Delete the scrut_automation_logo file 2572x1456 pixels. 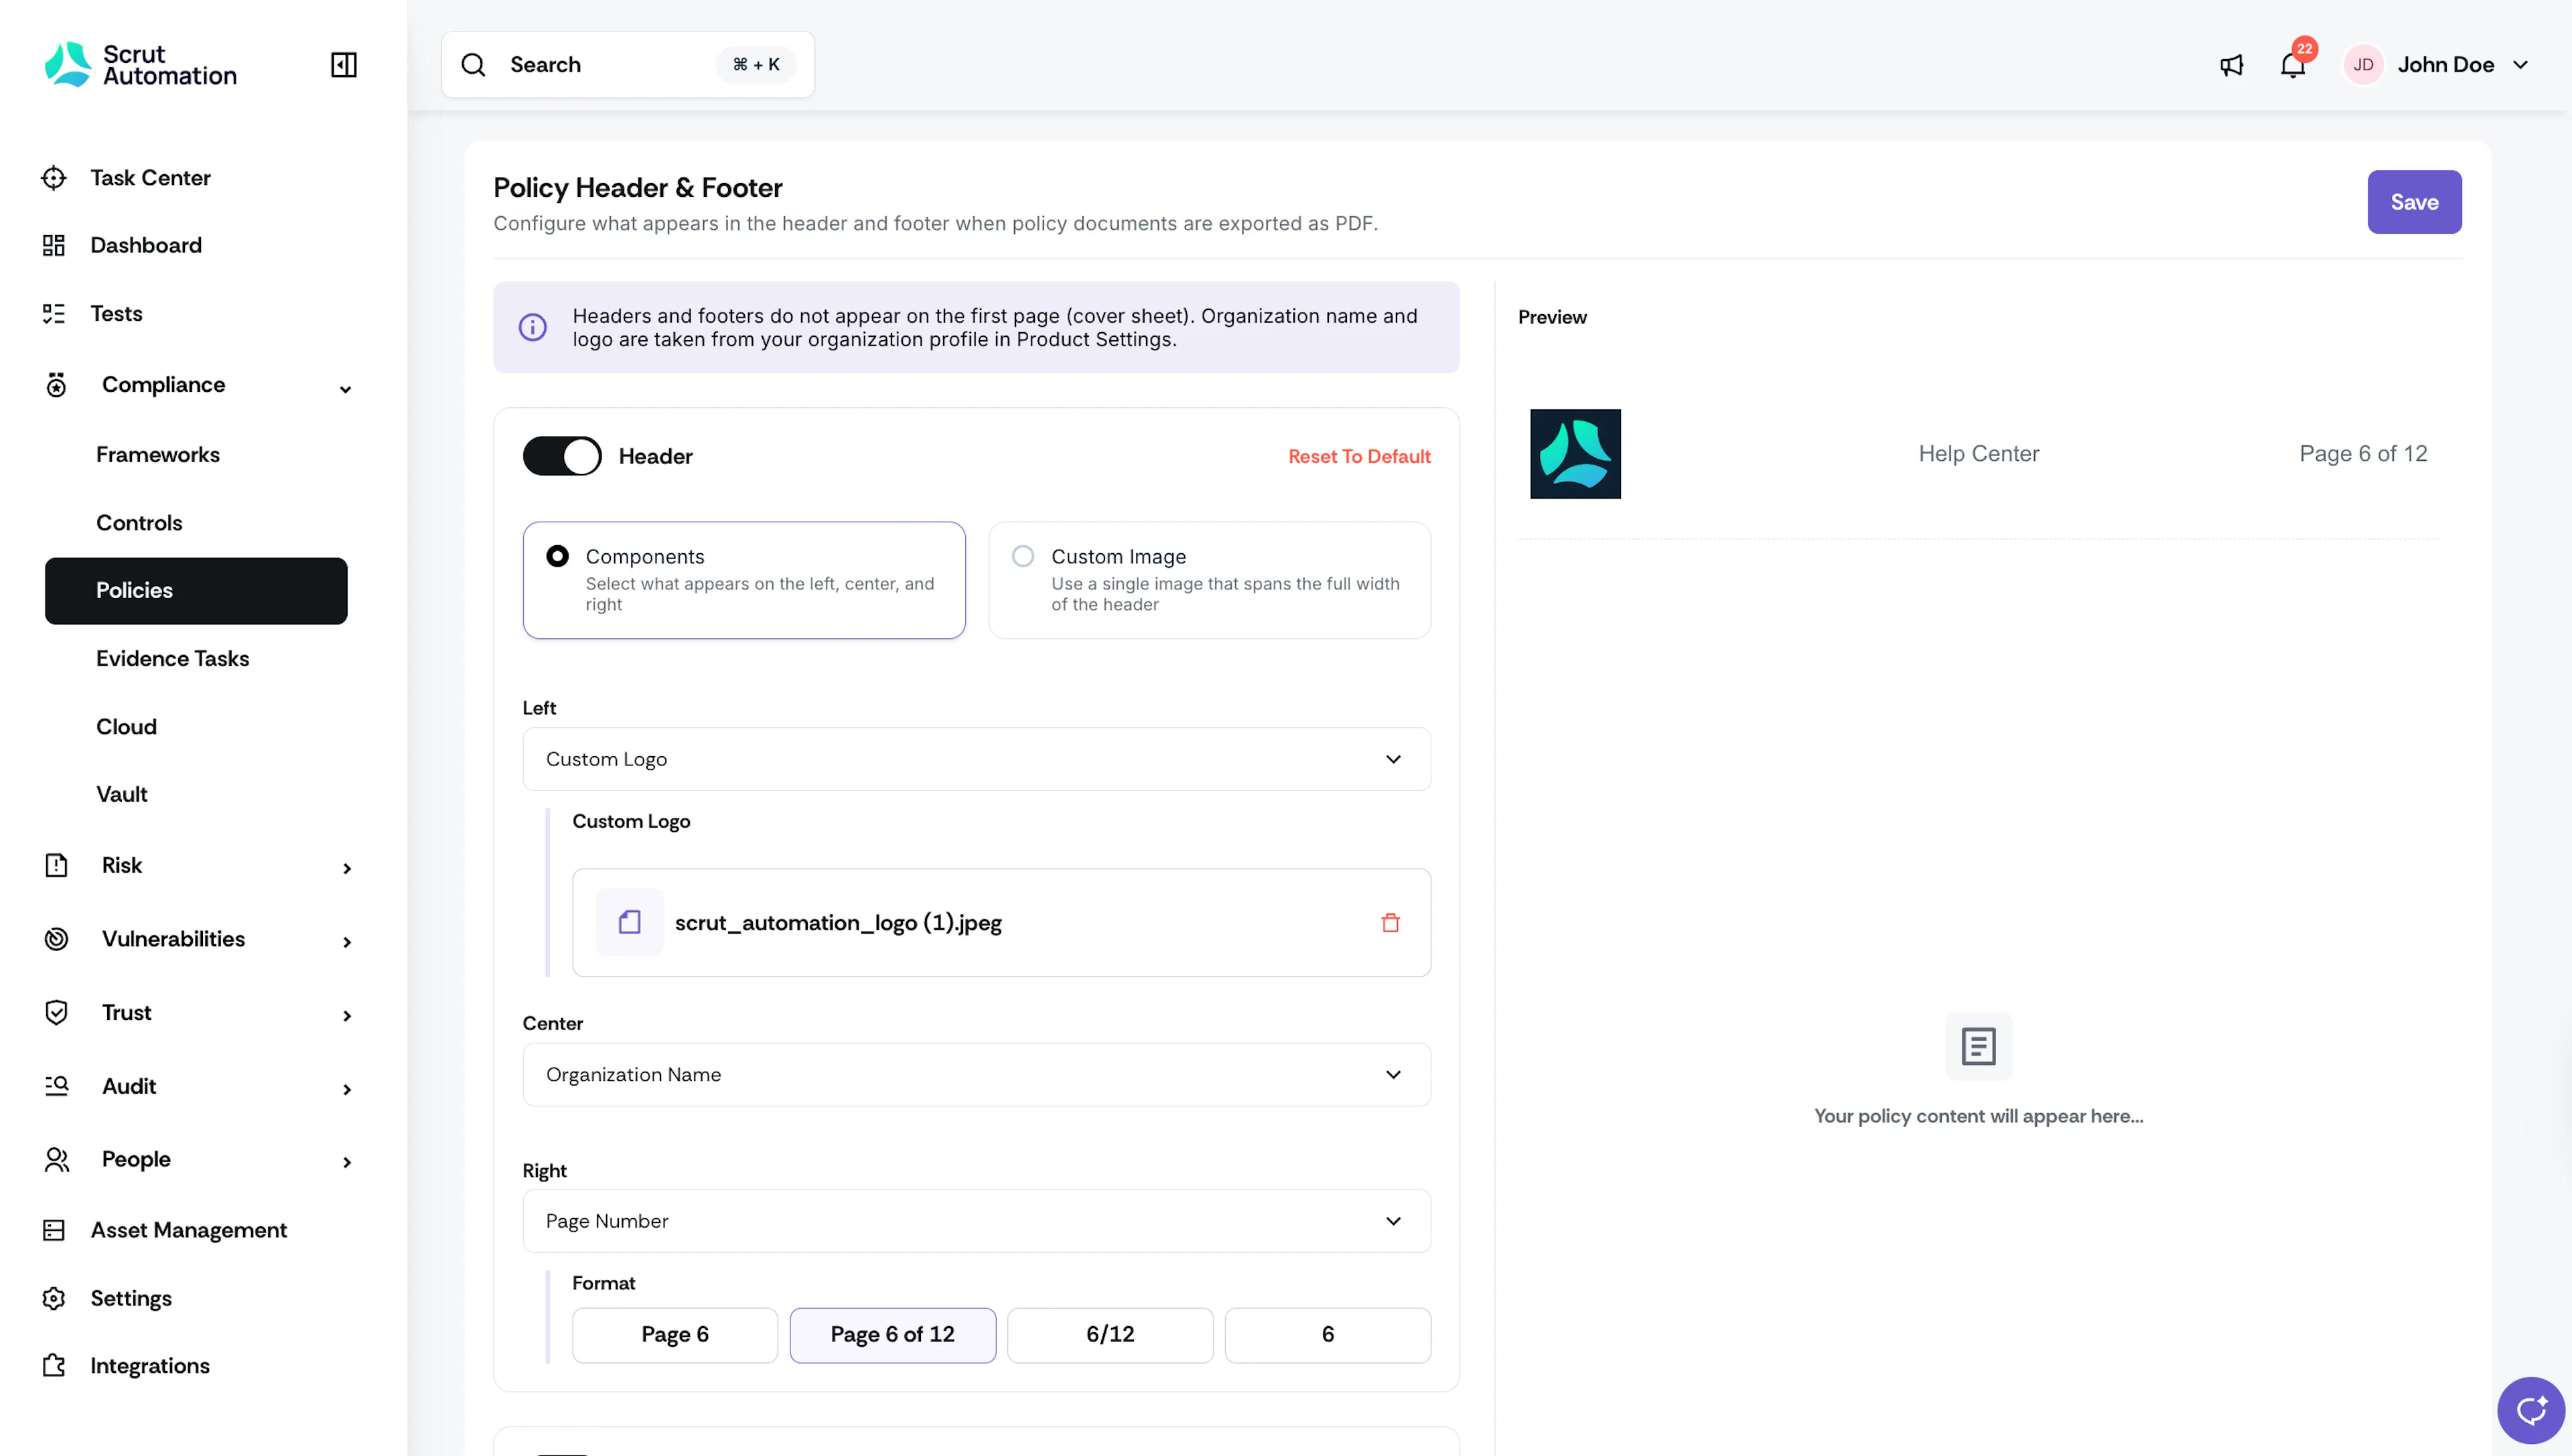pos(1390,922)
